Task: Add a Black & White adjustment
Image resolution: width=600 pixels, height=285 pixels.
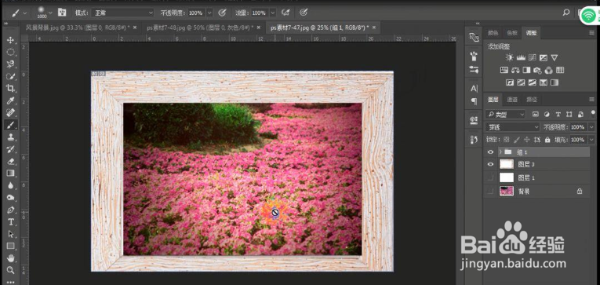Action: [526, 70]
